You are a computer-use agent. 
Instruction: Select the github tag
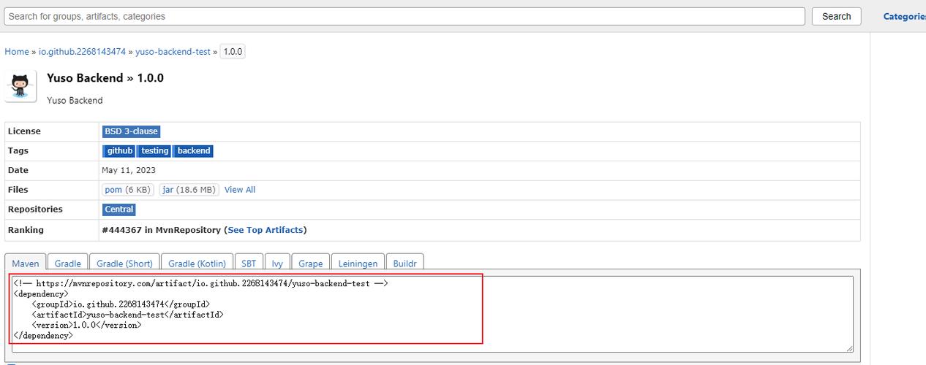119,151
